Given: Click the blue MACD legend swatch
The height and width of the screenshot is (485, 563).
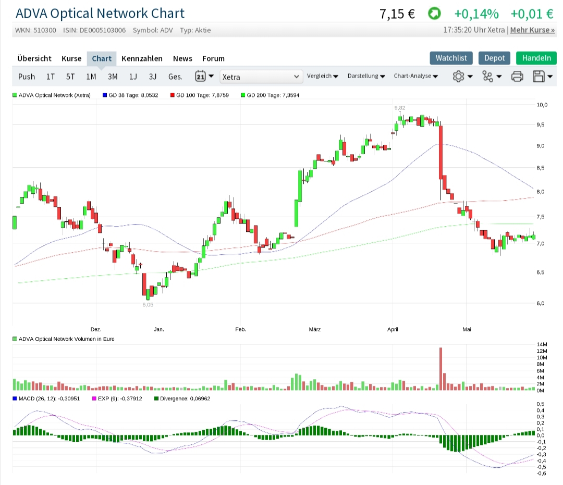Looking at the screenshot, I should coord(15,399).
